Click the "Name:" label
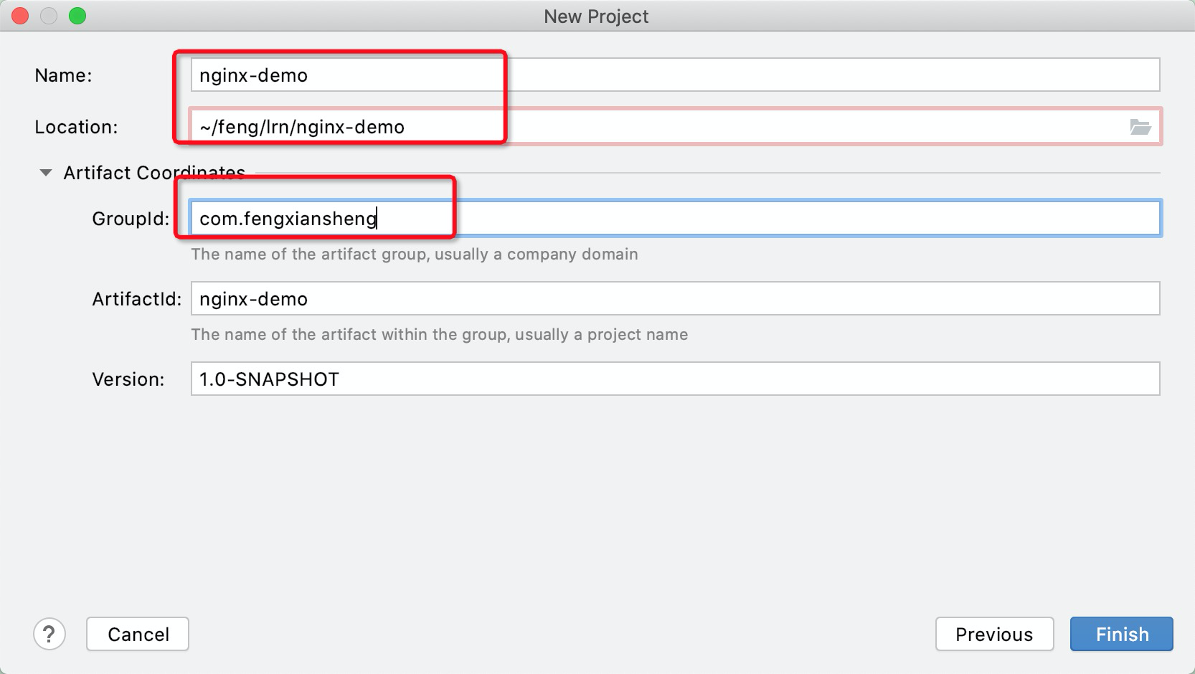1195x674 pixels. tap(63, 75)
